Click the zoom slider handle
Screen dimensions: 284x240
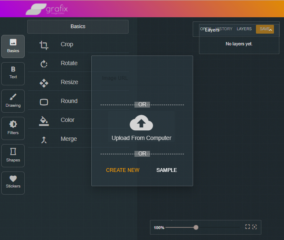[196, 227]
